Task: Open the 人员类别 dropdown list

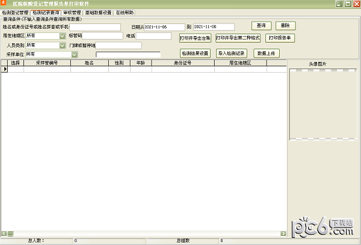Action: tap(63, 45)
